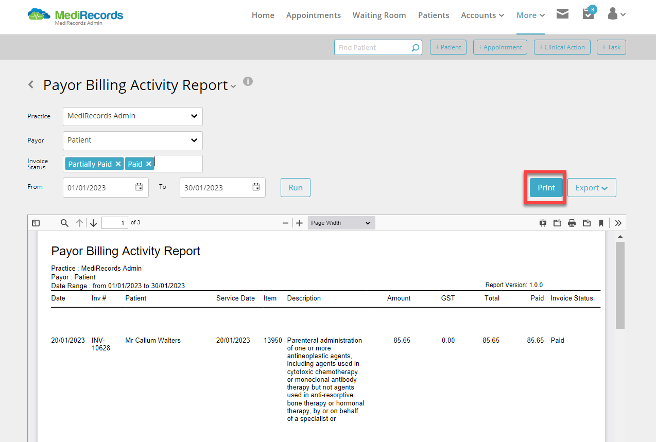Click the Print button
This screenshot has height=442, width=656.
coord(546,188)
